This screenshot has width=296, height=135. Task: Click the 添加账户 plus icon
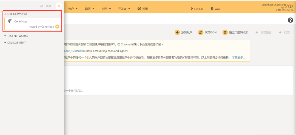point(177,32)
